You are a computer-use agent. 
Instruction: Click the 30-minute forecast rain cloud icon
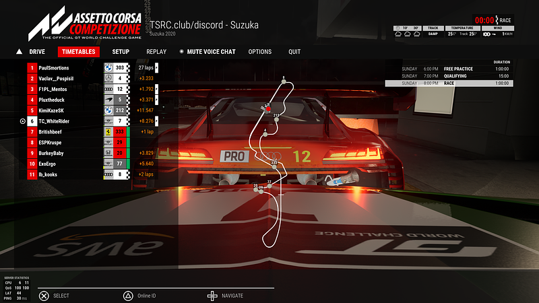click(416, 34)
